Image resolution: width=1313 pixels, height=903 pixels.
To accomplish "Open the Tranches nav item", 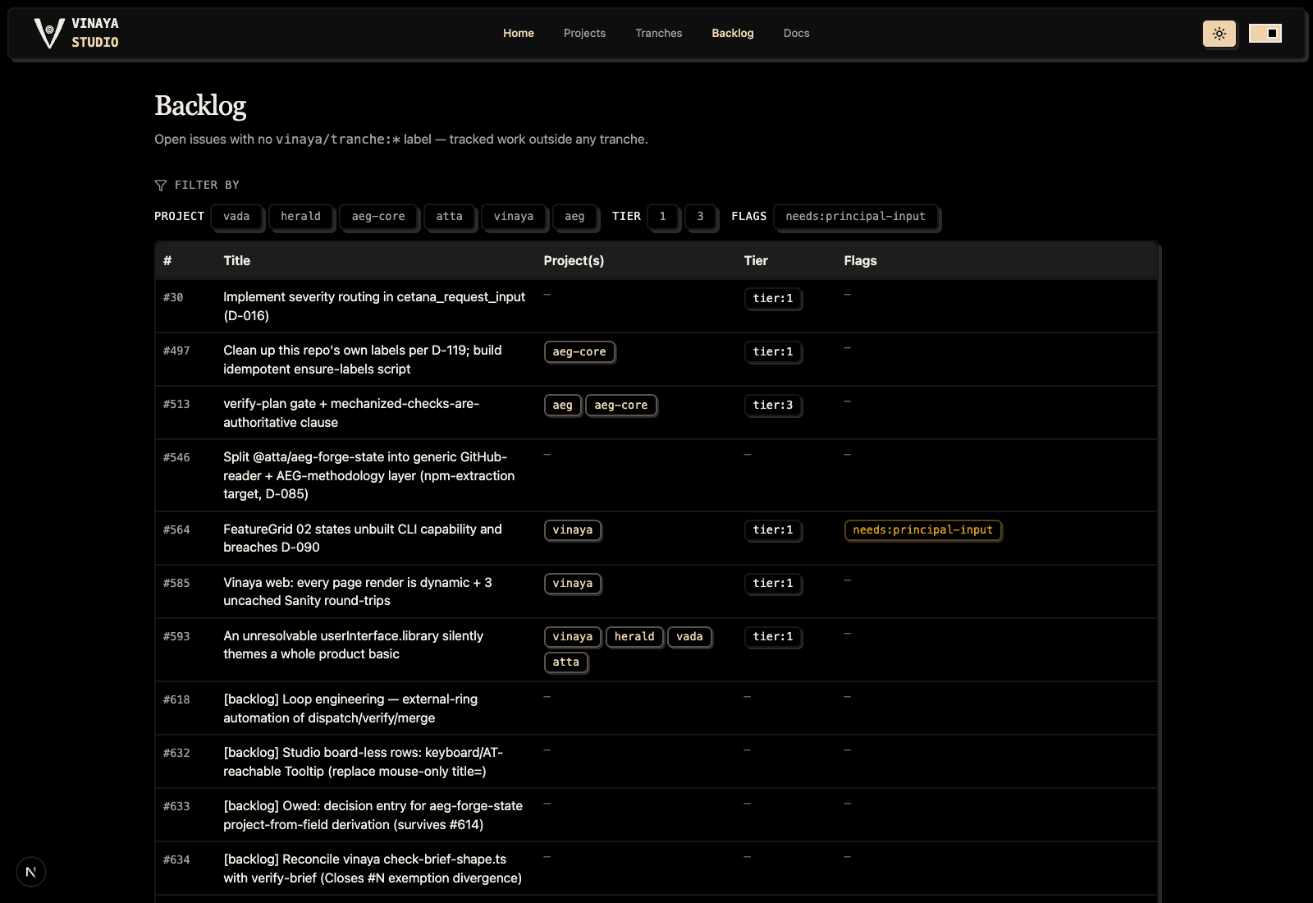I will (659, 33).
